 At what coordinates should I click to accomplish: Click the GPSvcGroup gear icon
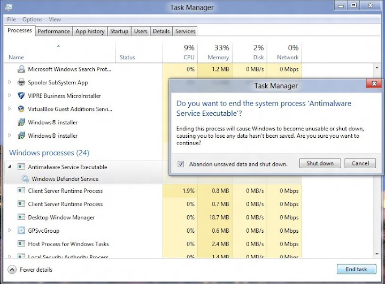pos(21,230)
